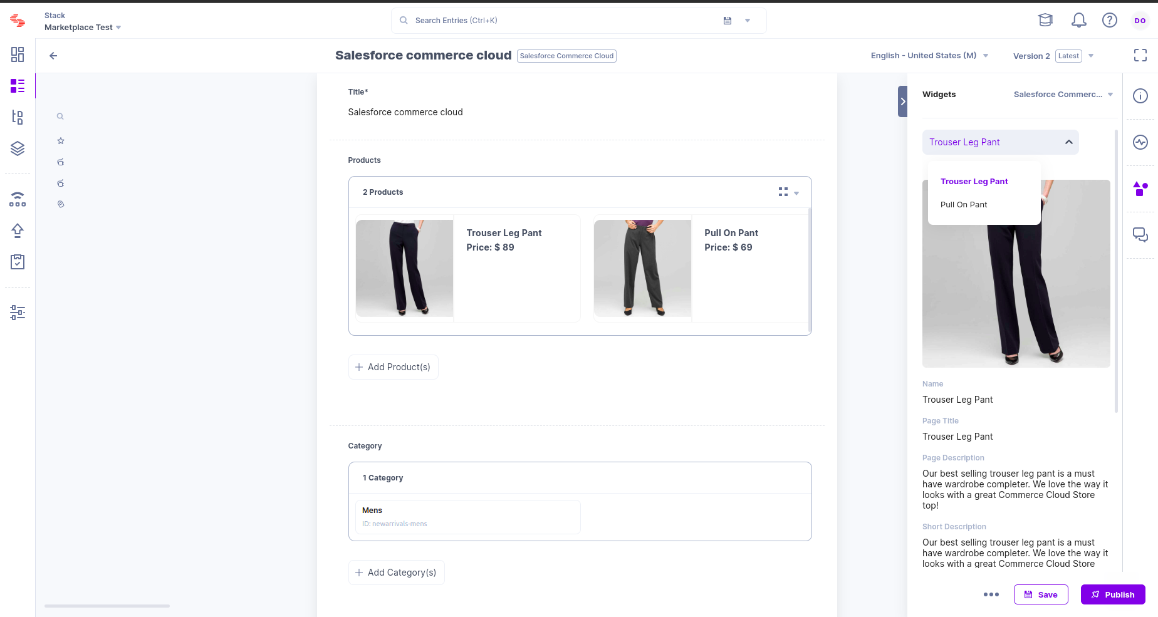This screenshot has height=617, width=1158.
Task: Open the activity pulse icon
Action: 1140,142
